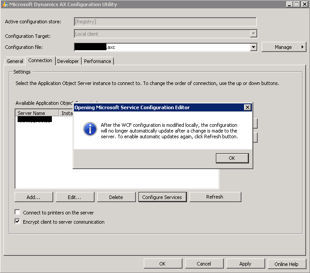Image resolution: width=310 pixels, height=273 pixels.
Task: Open Online Help
Action: tap(287, 264)
